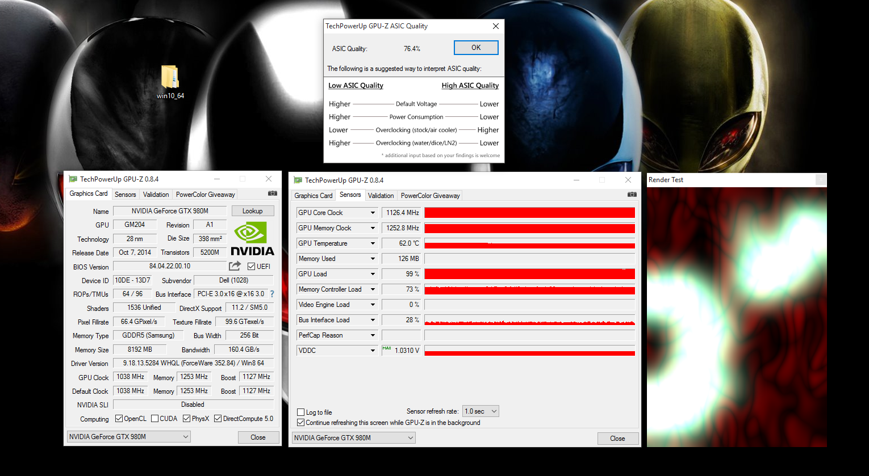869x476 pixels.
Task: Open Video Engine Load sensor dropdown
Action: 373,305
